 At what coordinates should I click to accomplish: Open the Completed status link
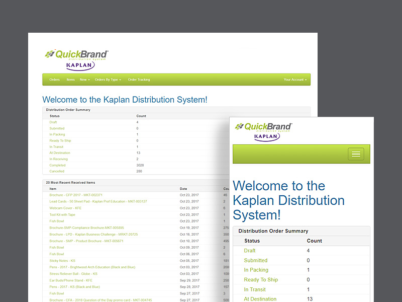[57, 165]
